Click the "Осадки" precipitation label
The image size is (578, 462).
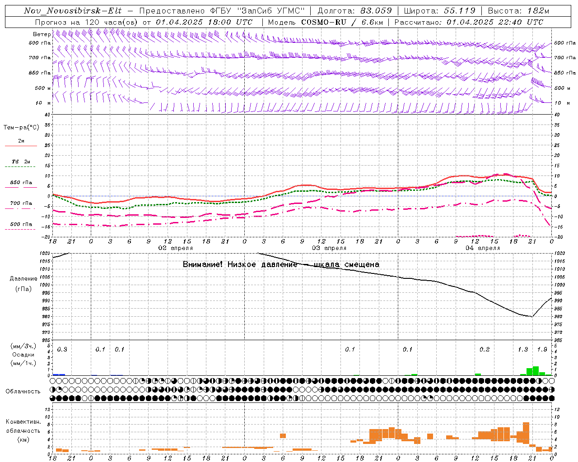[x=23, y=355]
